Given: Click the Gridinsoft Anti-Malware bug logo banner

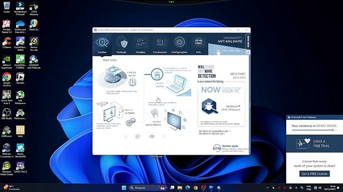Looking at the screenshot, I should click(221, 107).
